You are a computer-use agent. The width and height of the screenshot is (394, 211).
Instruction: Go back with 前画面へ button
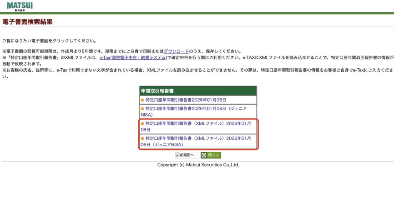[x=187, y=155]
